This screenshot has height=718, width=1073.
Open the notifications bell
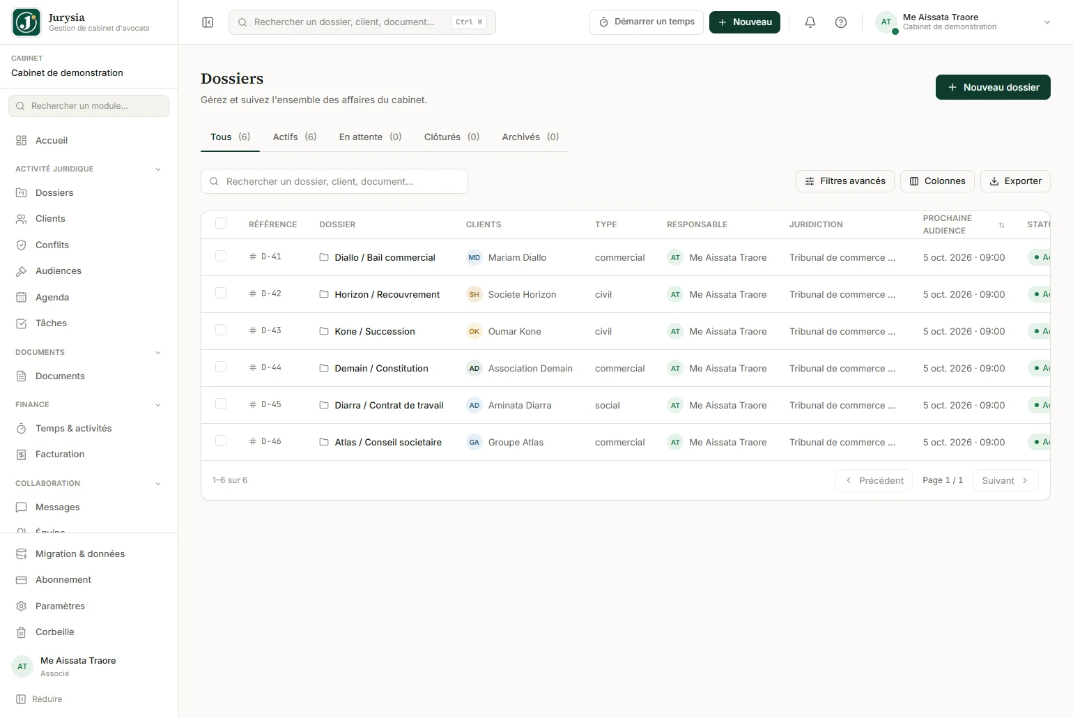pos(810,22)
